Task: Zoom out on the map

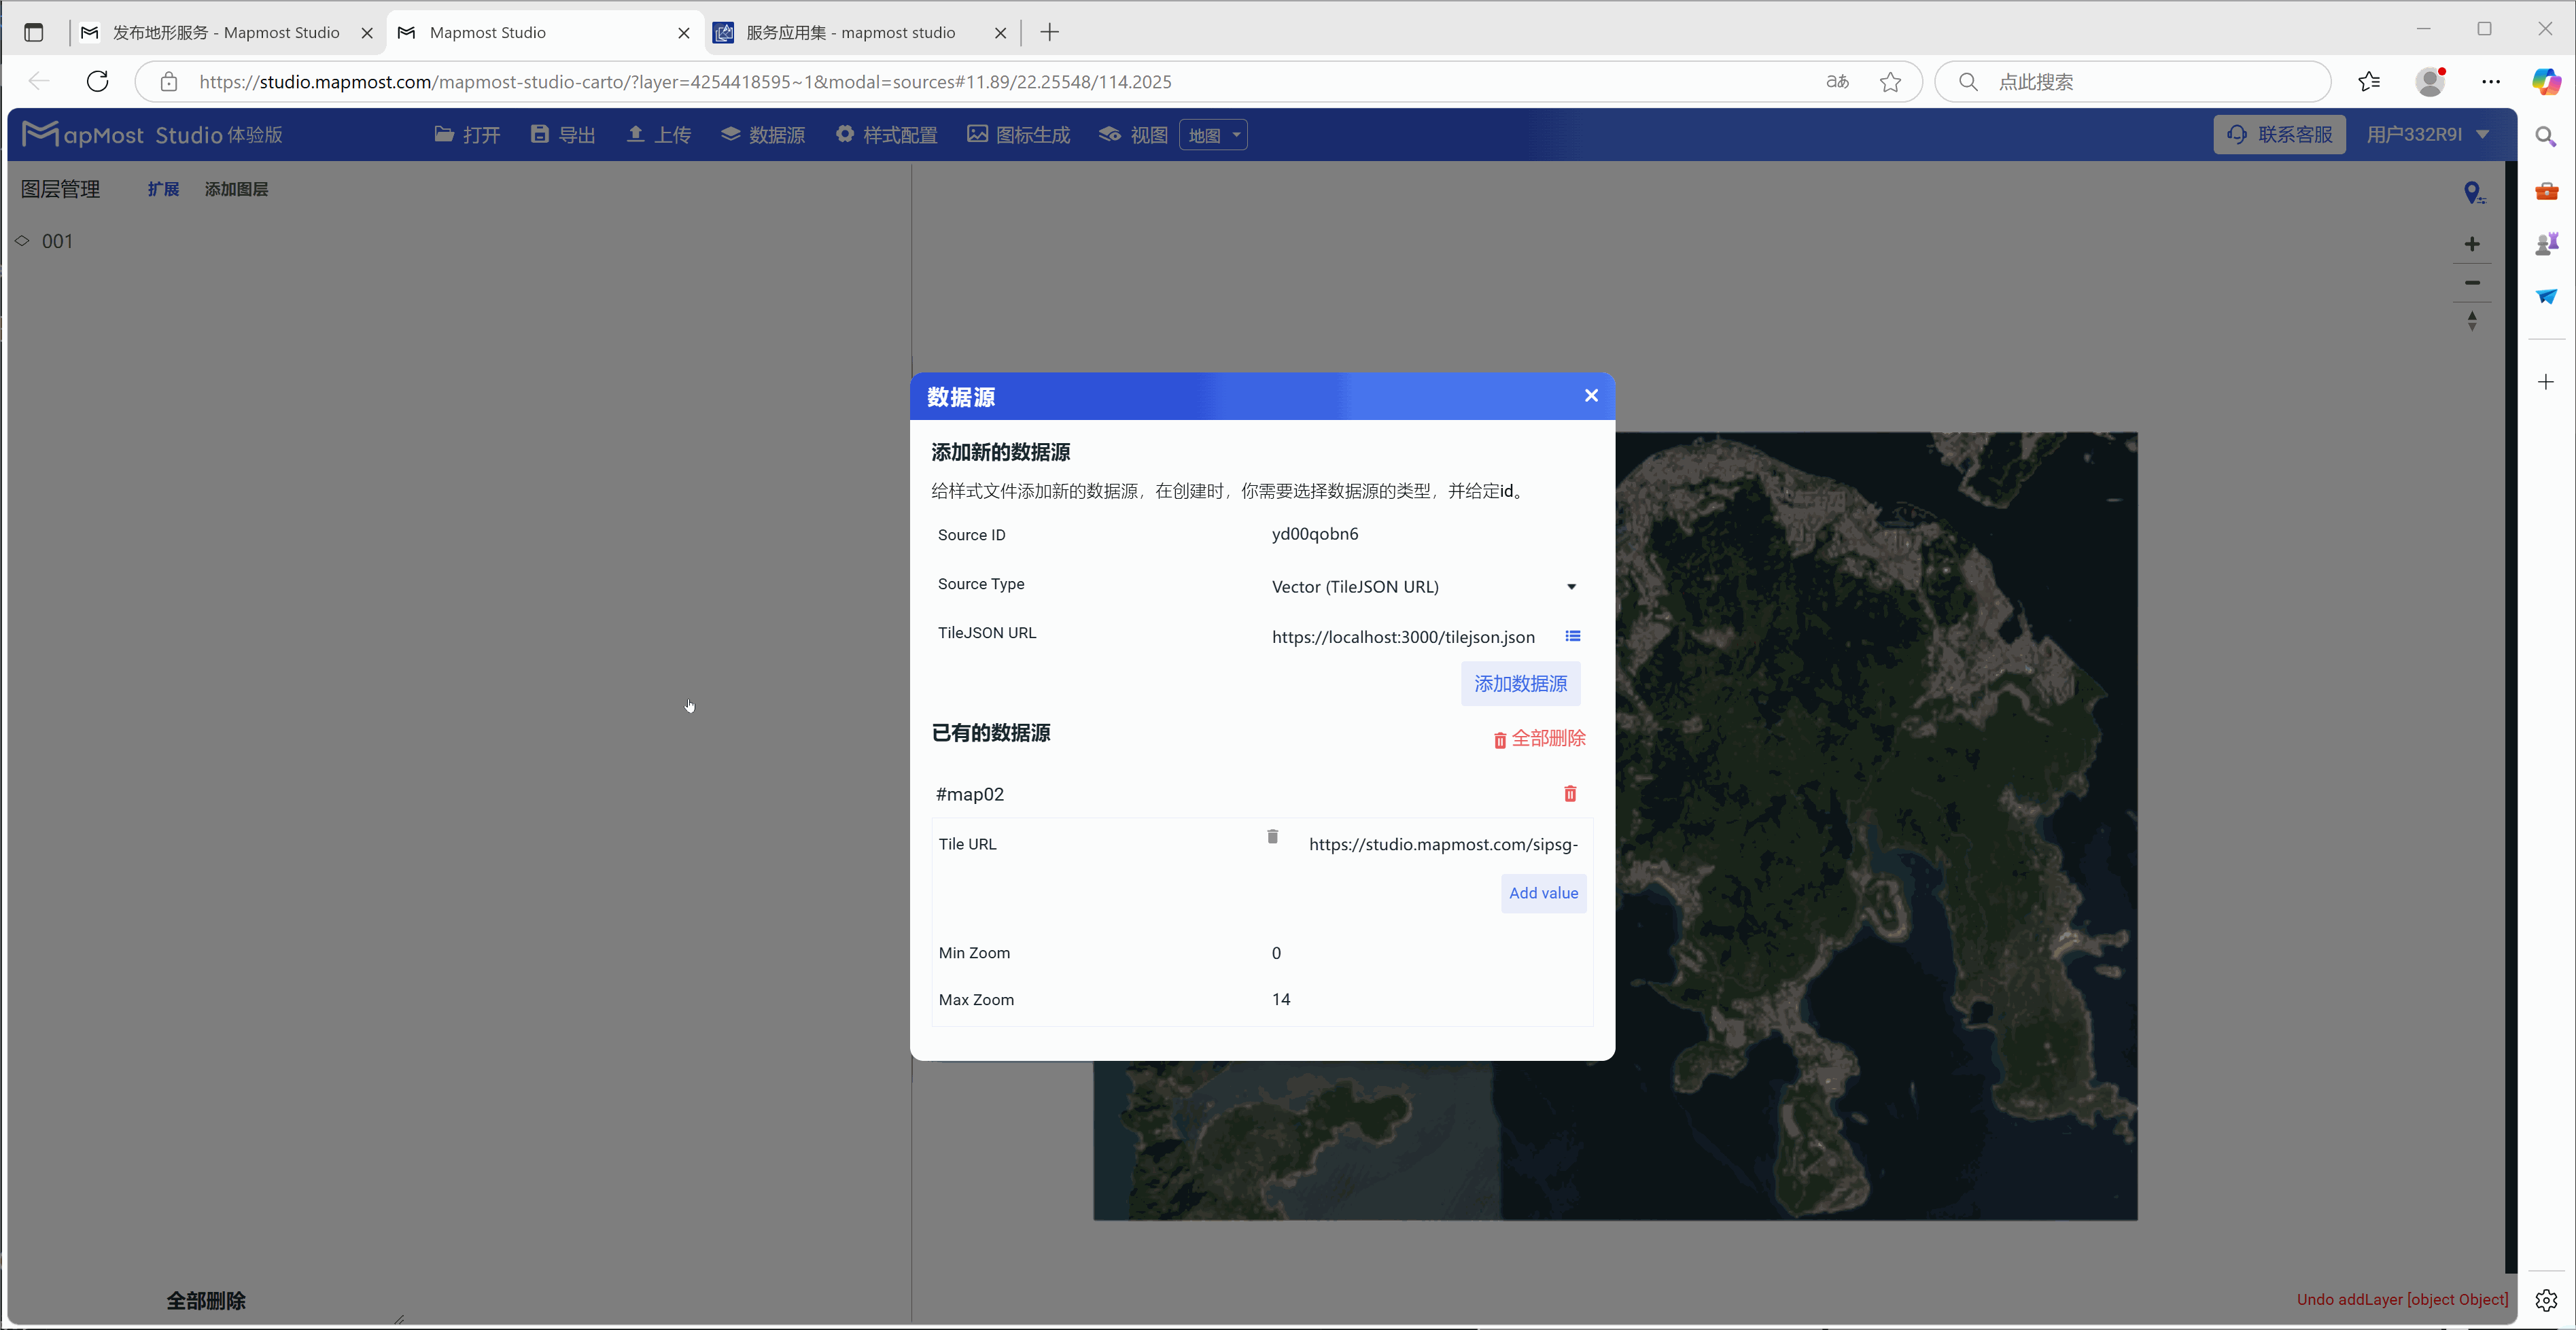Action: click(x=2472, y=283)
